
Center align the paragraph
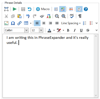(44, 23)
